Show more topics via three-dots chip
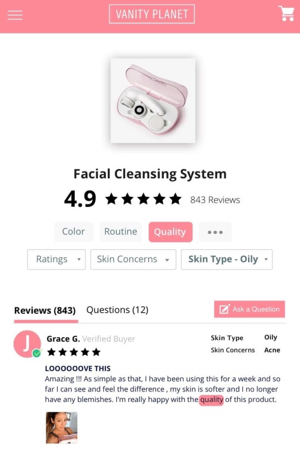This screenshot has height=452, width=300. [x=215, y=232]
